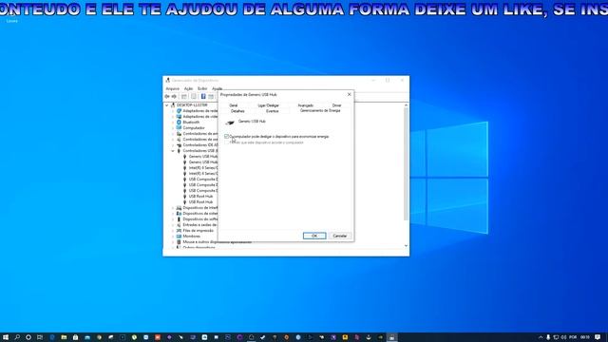This screenshot has height=342, width=608.
Task: Click the Bluetooth category icon in tree
Action: click(x=179, y=123)
